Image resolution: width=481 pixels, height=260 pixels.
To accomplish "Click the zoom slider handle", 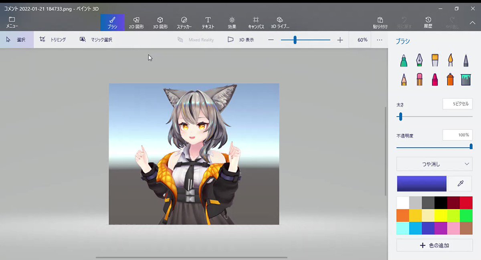I will [295, 40].
